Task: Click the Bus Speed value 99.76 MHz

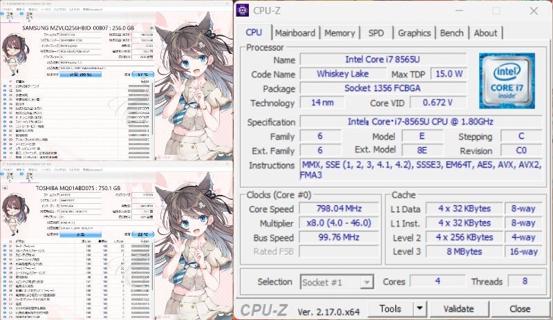Action: 339,237
